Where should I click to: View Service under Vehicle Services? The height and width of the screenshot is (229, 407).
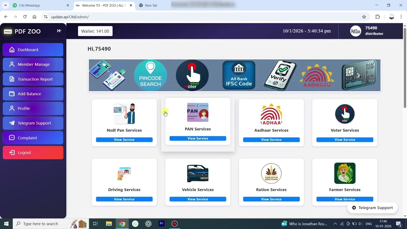pyautogui.click(x=198, y=199)
